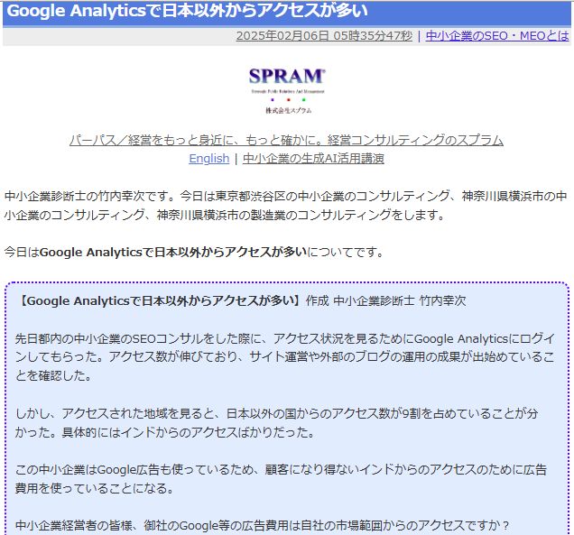Click the paragraph beginning 先日都内の中小企業のSEOコンサル
This screenshot has height=535, width=574.
(x=285, y=356)
